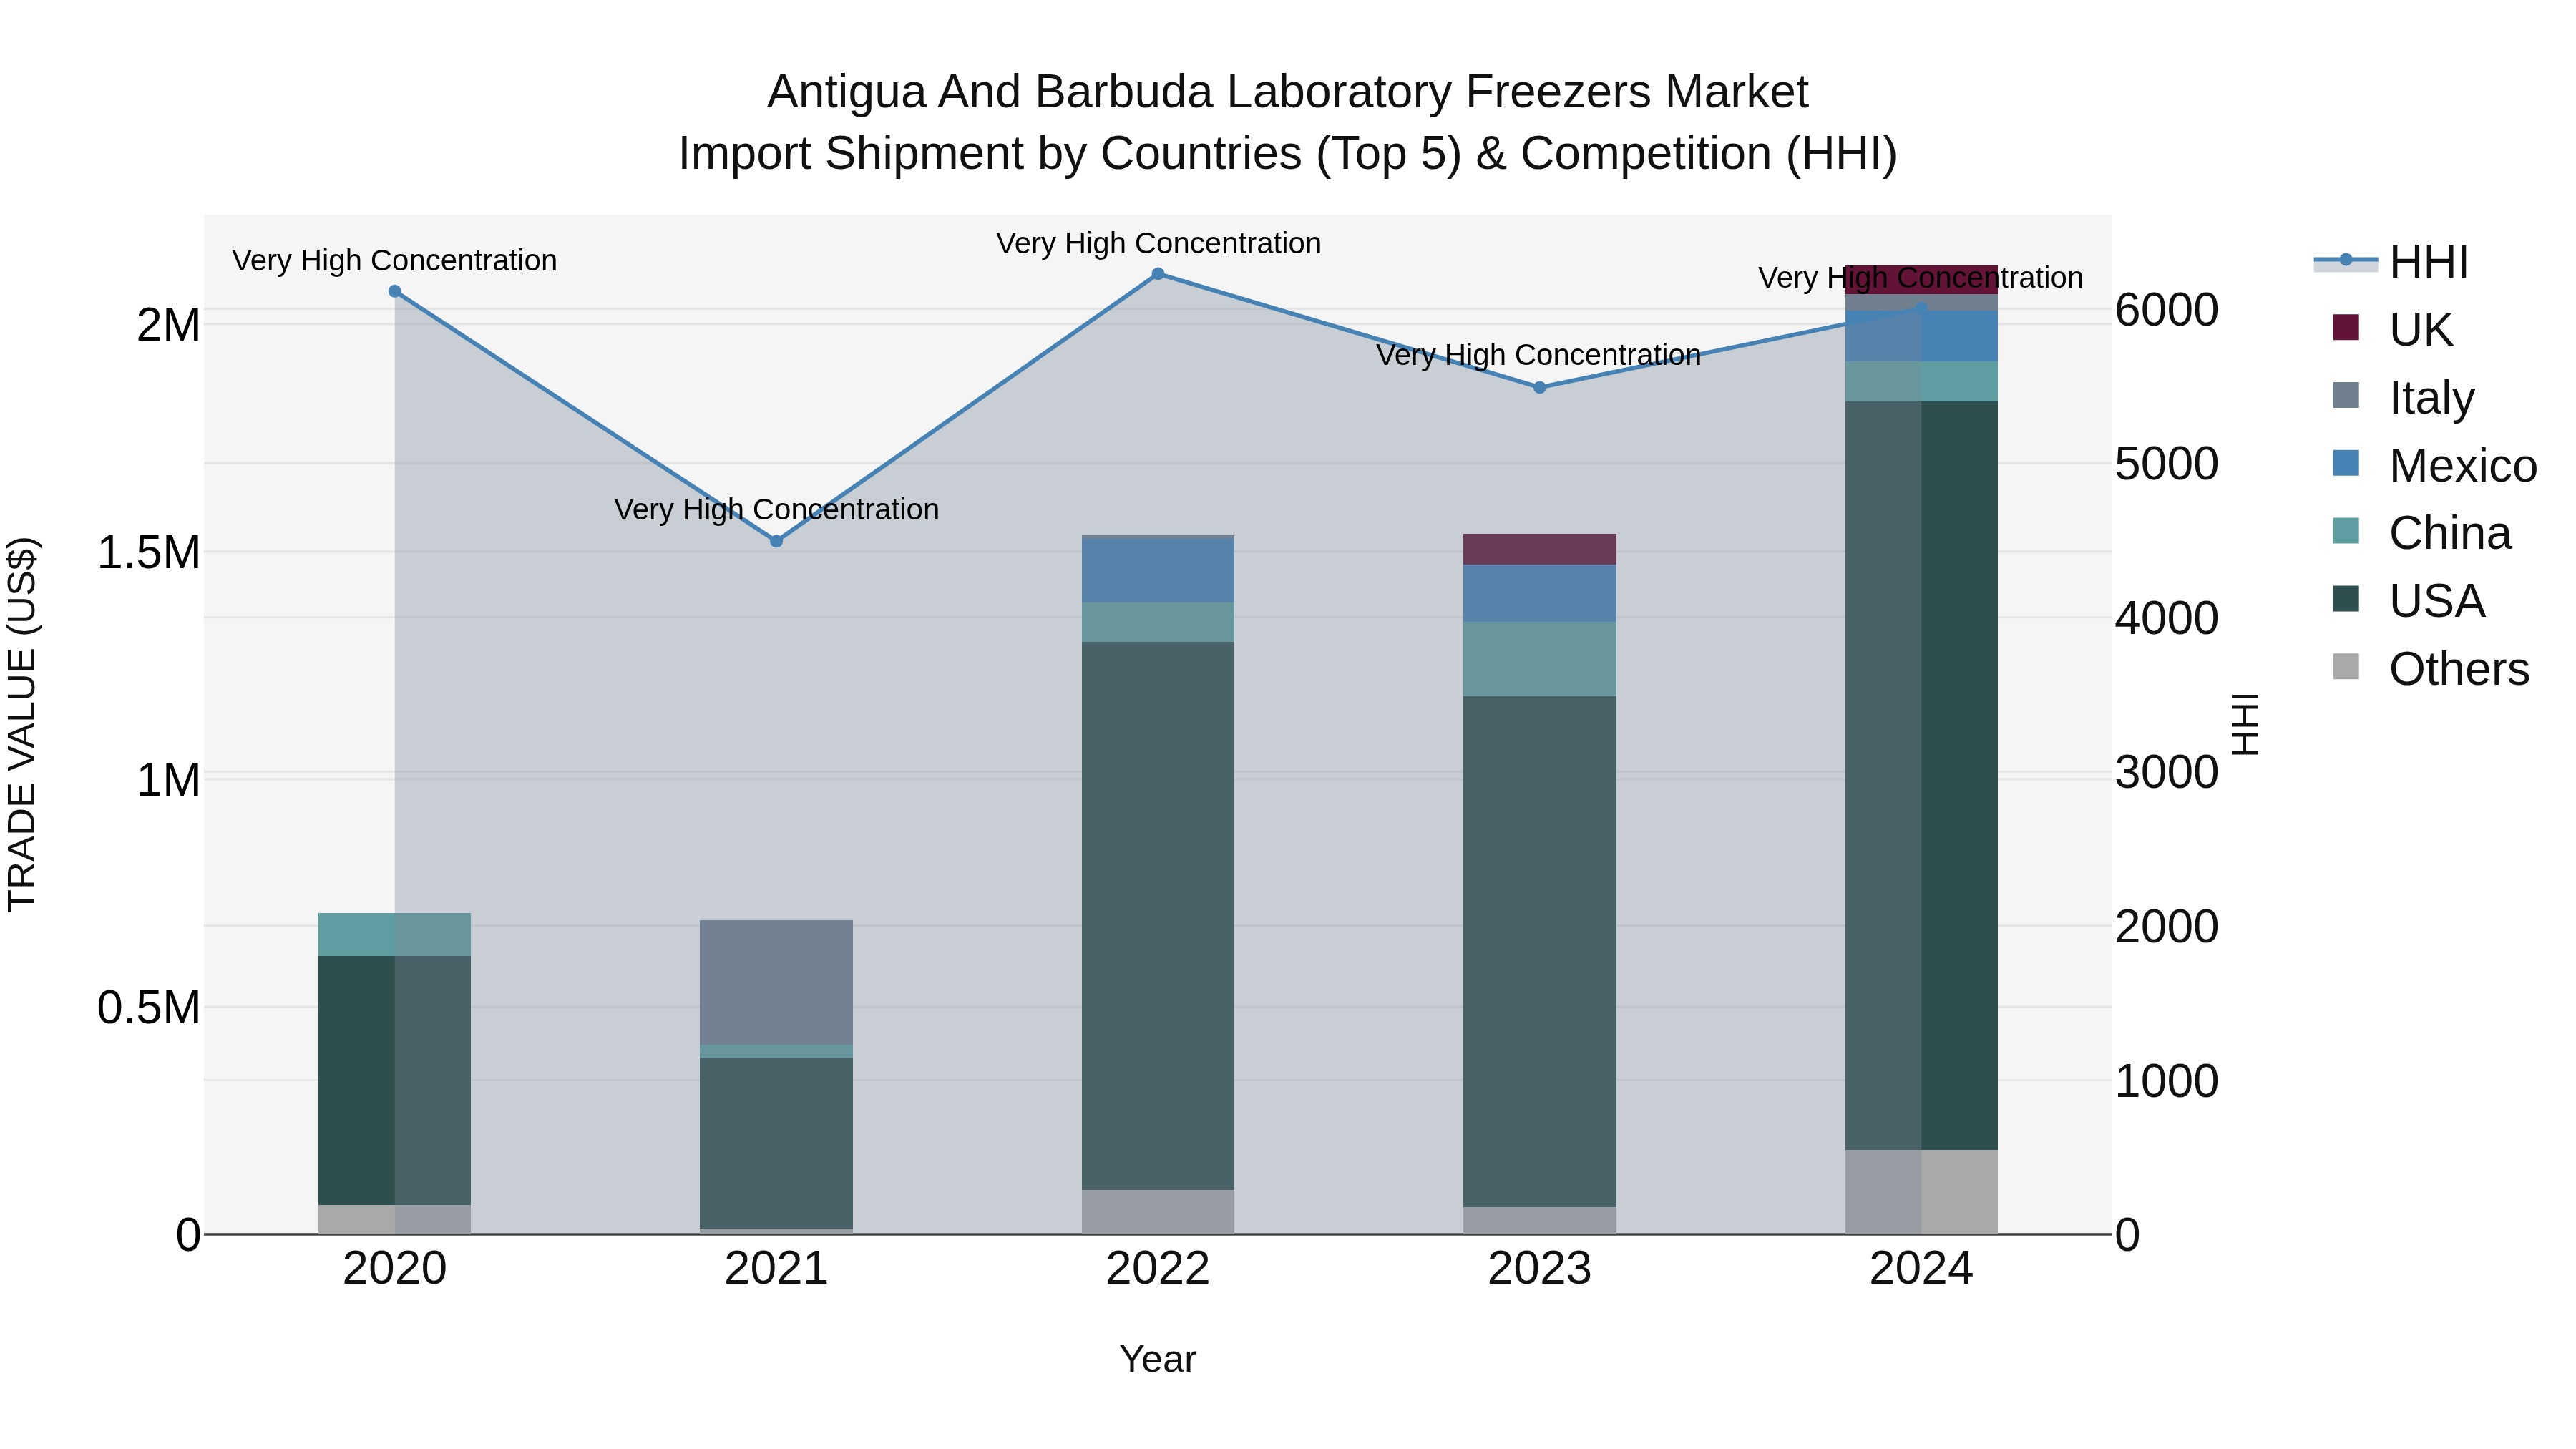
Task: Click the '2M' left axis tick label
Action: click(x=168, y=325)
